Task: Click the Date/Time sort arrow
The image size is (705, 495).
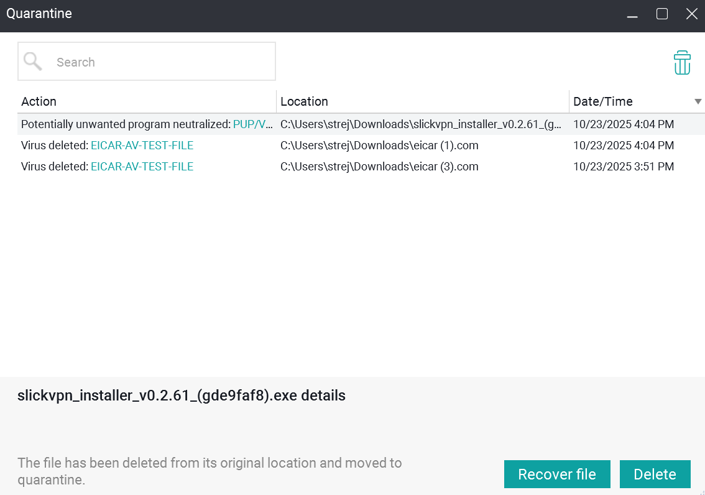Action: 698,101
